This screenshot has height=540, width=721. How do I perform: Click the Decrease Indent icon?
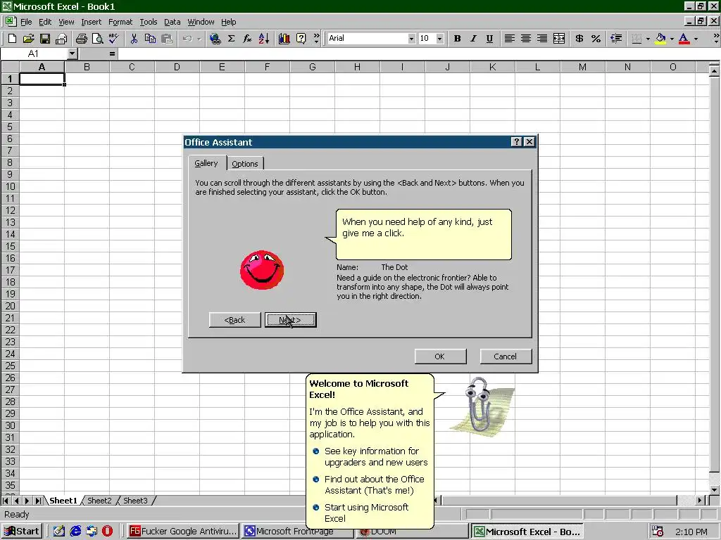click(616, 39)
